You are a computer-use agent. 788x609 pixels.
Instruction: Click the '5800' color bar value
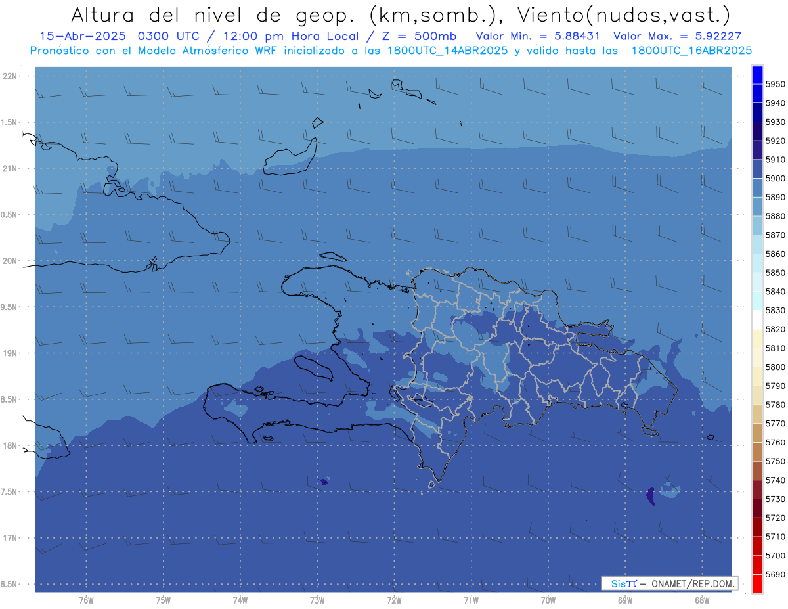[776, 367]
